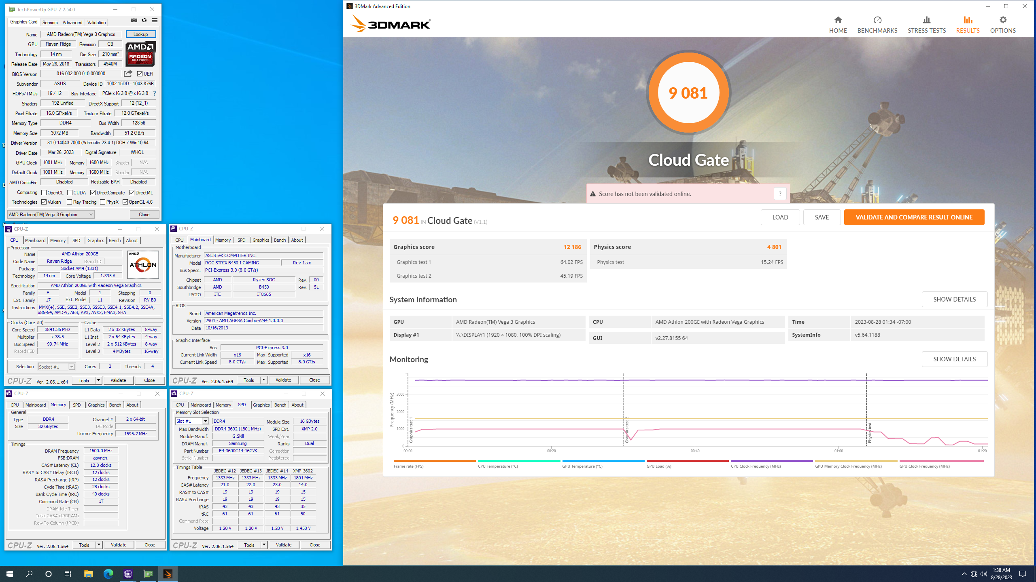Screen dimensions: 1036x582
Task: Expand Tools dropdown arrow in CPU-Z SPD window
Action: tap(264, 545)
